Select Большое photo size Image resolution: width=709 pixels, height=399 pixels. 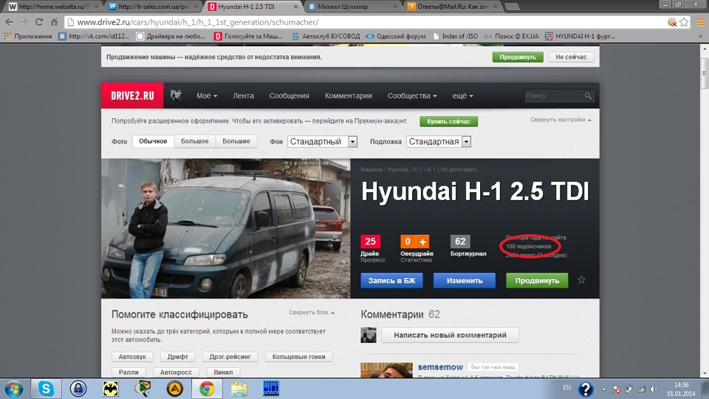pyautogui.click(x=194, y=141)
